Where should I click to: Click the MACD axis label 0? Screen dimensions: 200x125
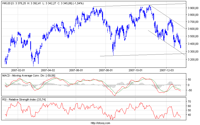pos(189,85)
